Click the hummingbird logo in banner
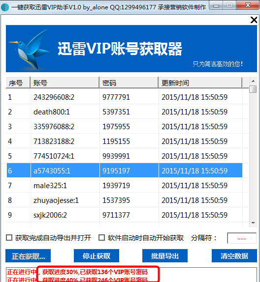The height and width of the screenshot is (282, 260). [29, 49]
